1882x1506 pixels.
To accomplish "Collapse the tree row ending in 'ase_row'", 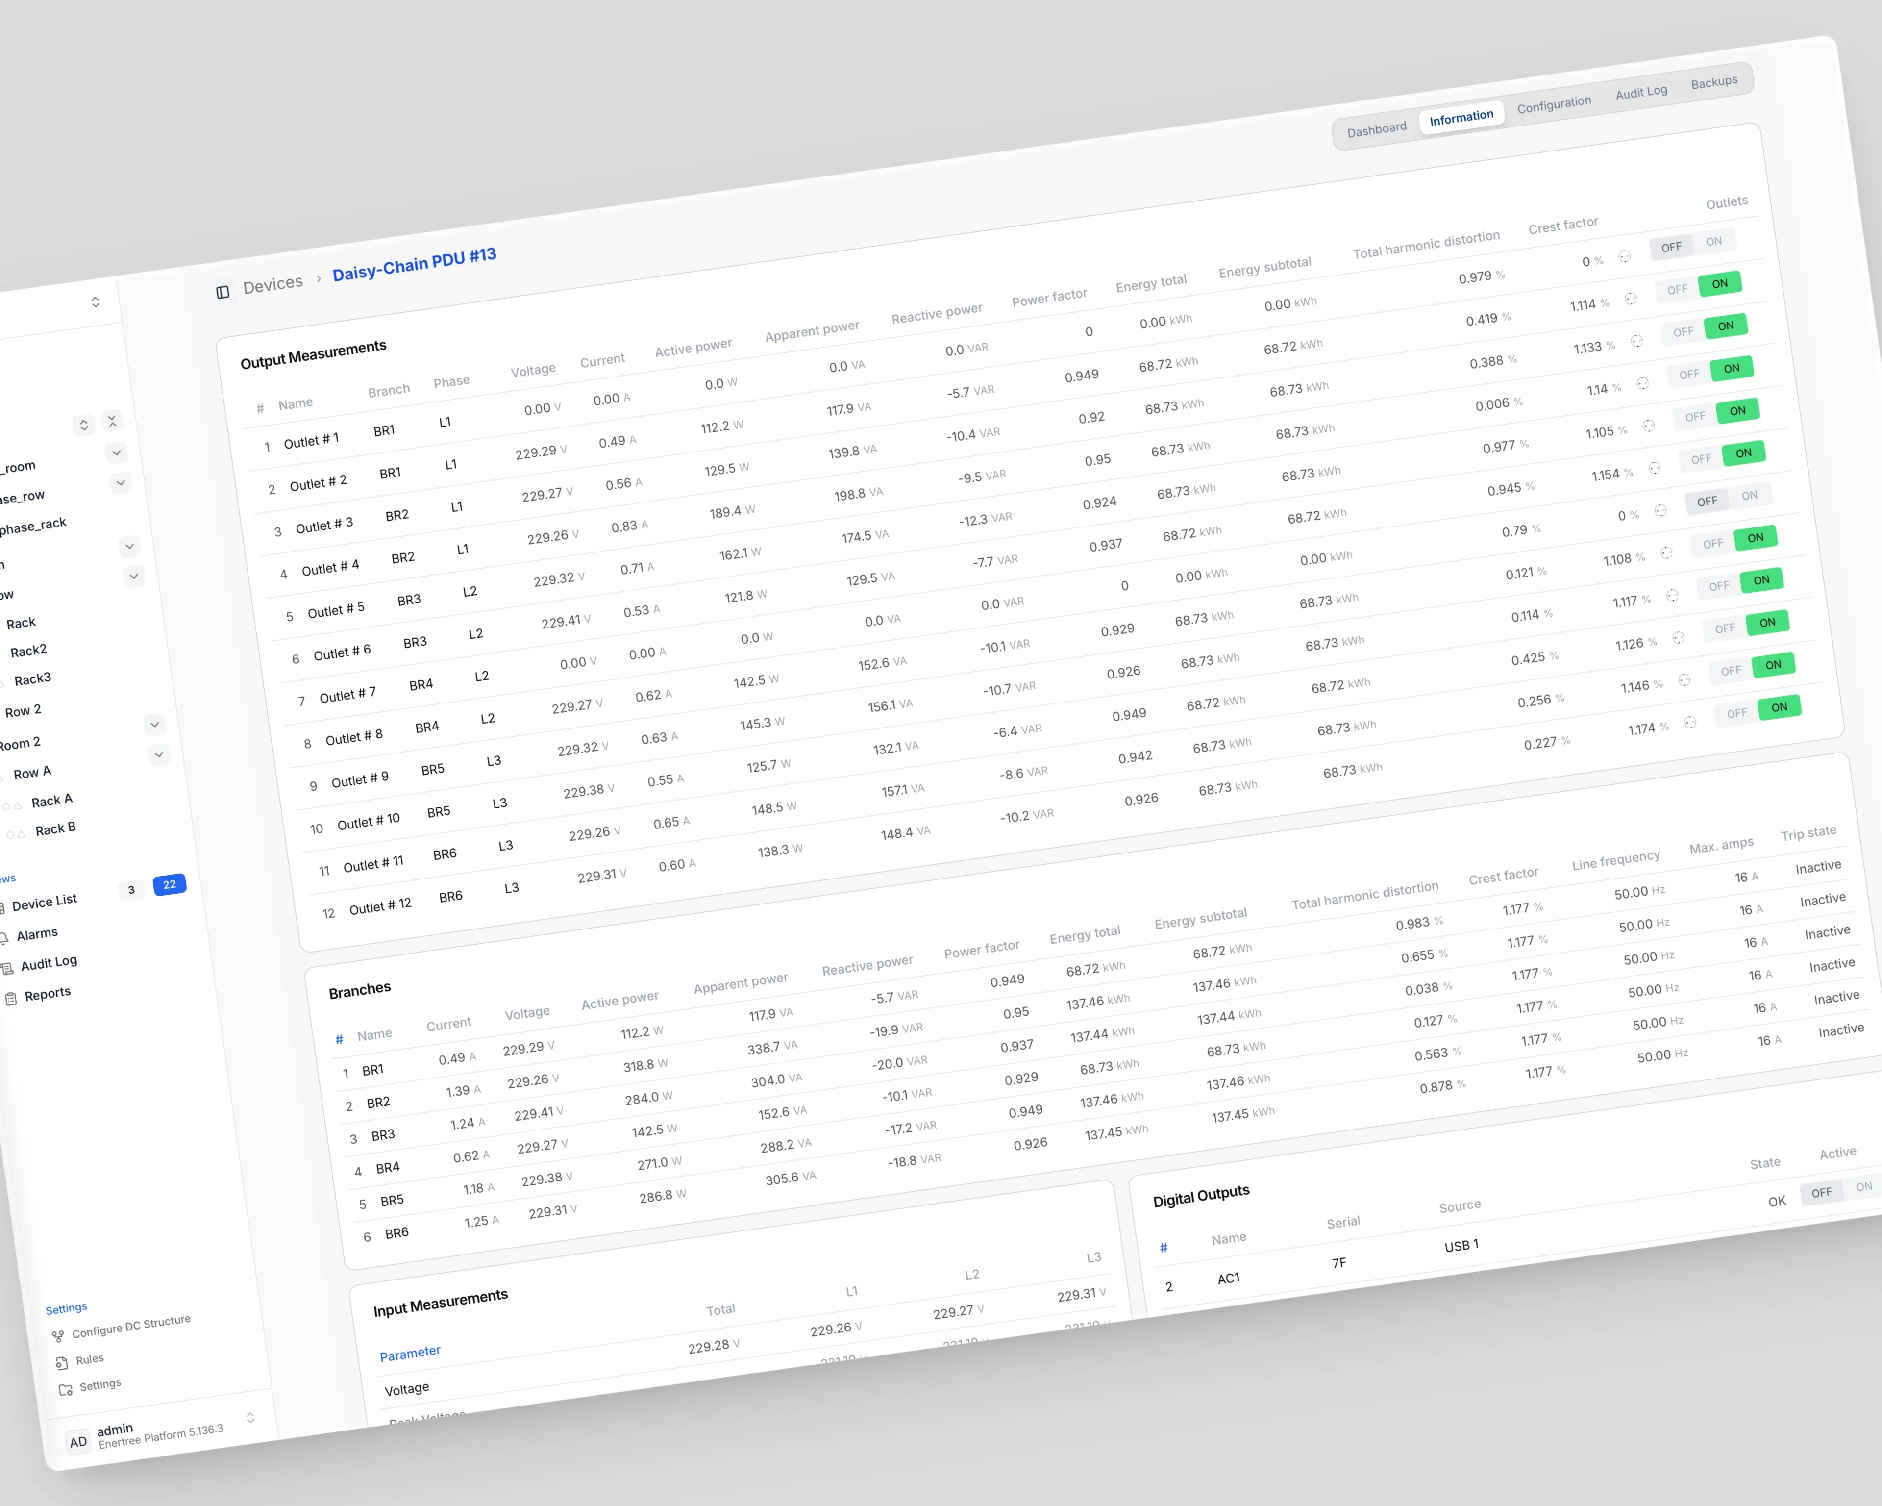I will pyautogui.click(x=121, y=482).
